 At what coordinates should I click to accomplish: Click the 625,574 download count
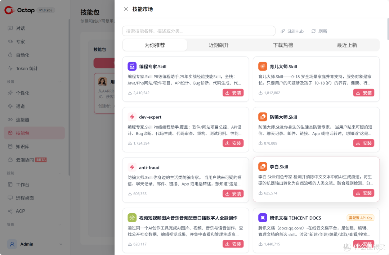(268, 193)
